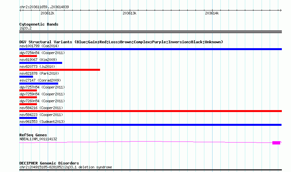Click the nsv819067 (Kim2009) blue bar

click(x=41, y=63)
